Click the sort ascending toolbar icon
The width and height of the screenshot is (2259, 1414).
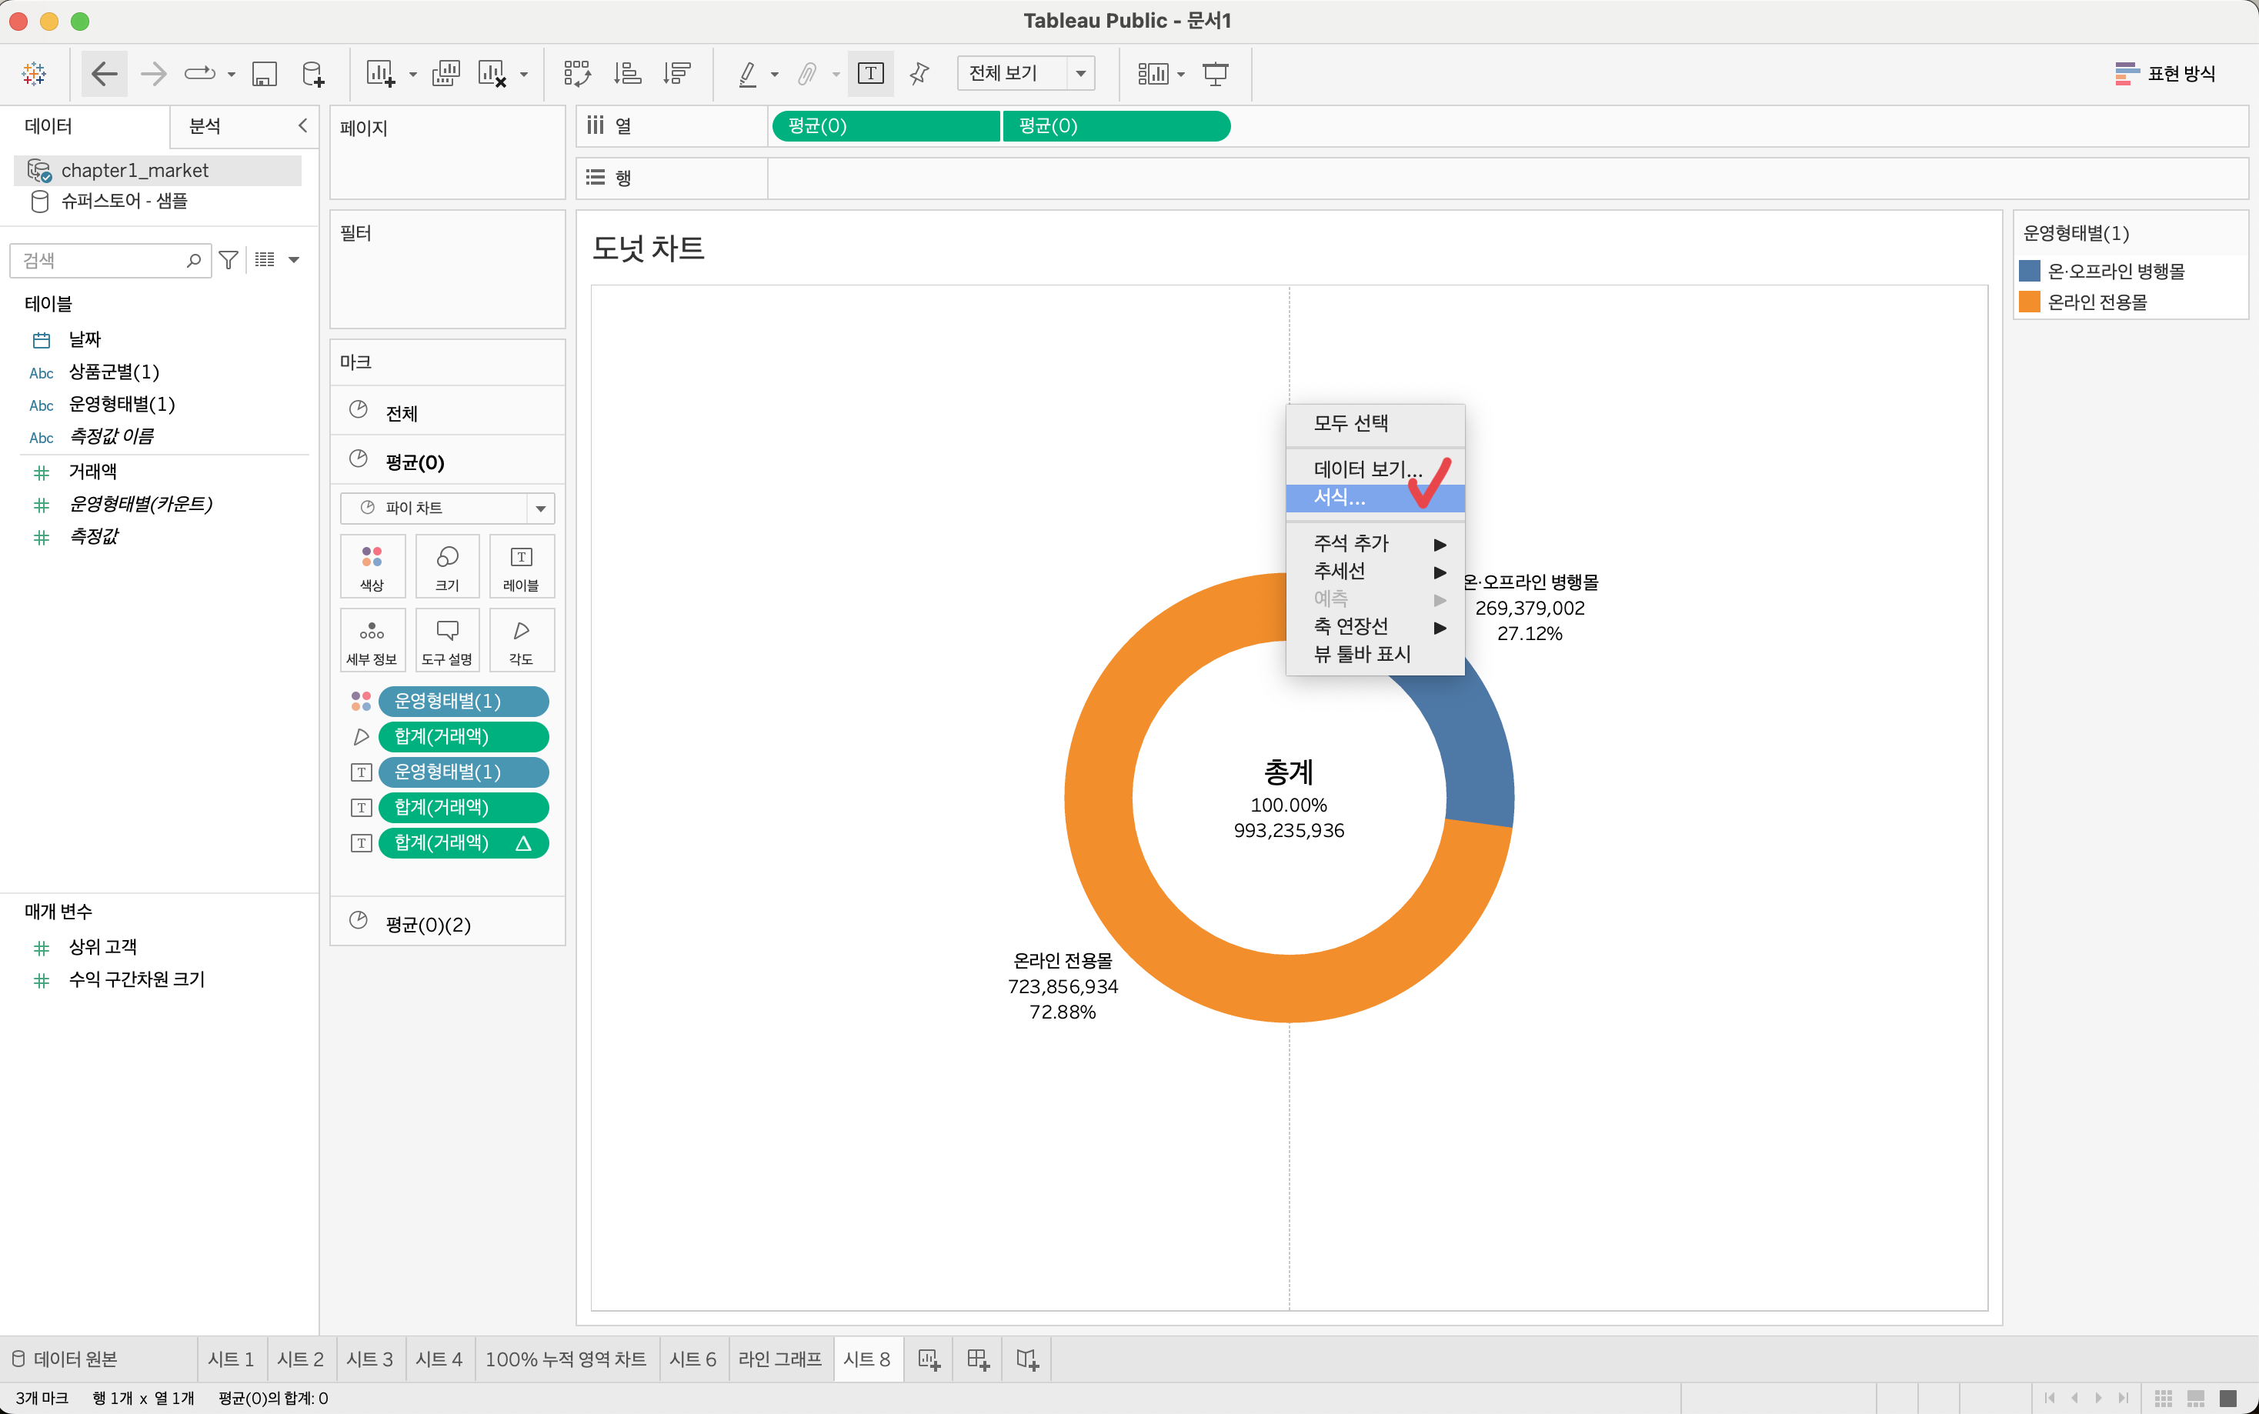(627, 73)
